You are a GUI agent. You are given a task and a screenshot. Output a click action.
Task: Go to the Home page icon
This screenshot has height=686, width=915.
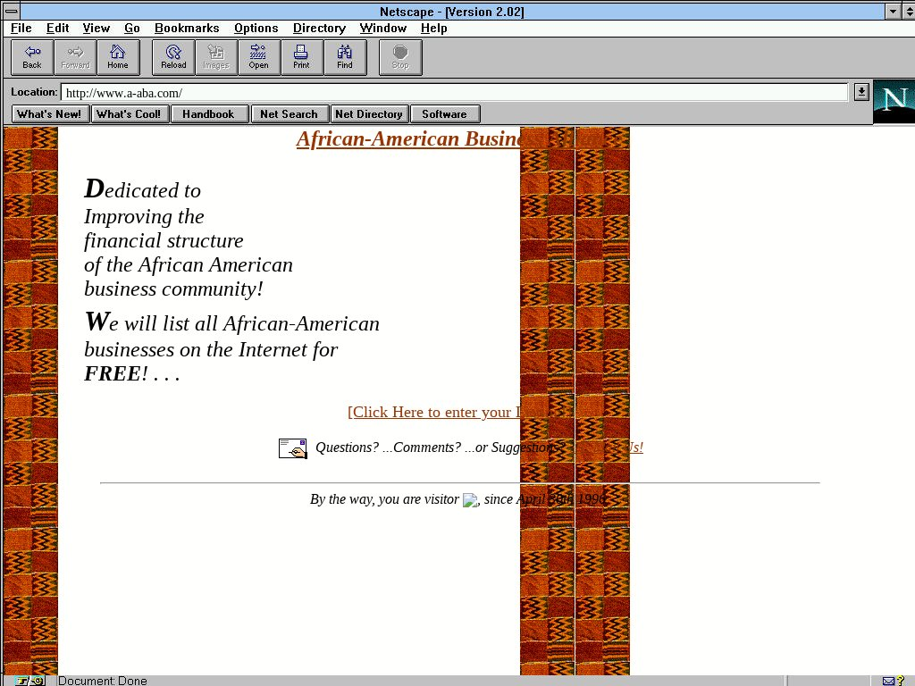pyautogui.click(x=118, y=57)
